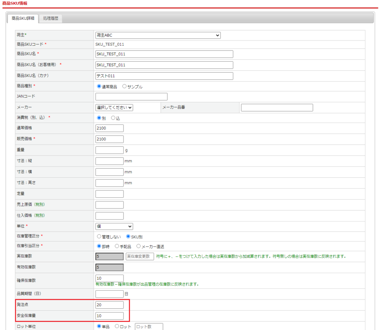Open the 単位 dropdown showing 個
381x330 pixels.
(x=114, y=226)
